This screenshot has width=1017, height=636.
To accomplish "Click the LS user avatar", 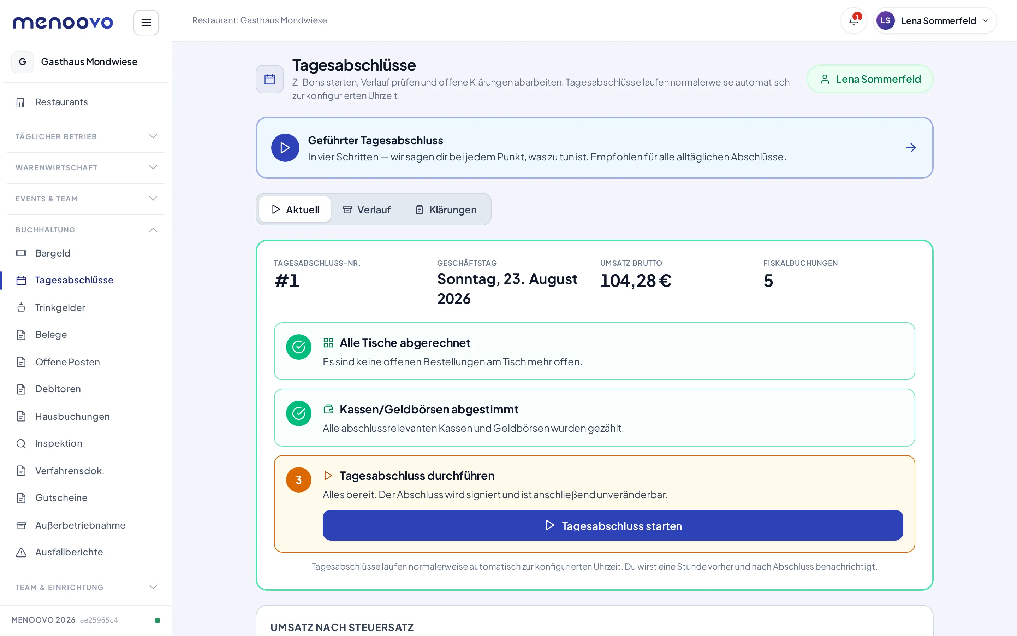I will click(x=885, y=20).
